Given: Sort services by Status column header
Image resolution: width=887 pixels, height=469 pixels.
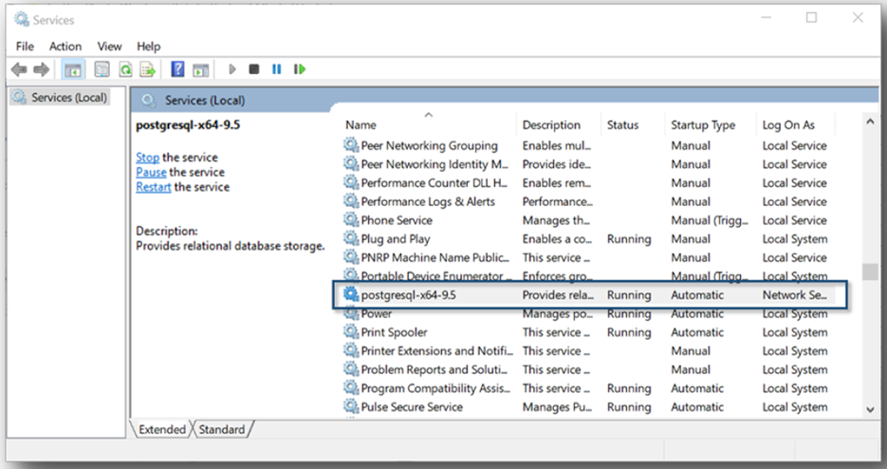Looking at the screenshot, I should pyautogui.click(x=622, y=124).
